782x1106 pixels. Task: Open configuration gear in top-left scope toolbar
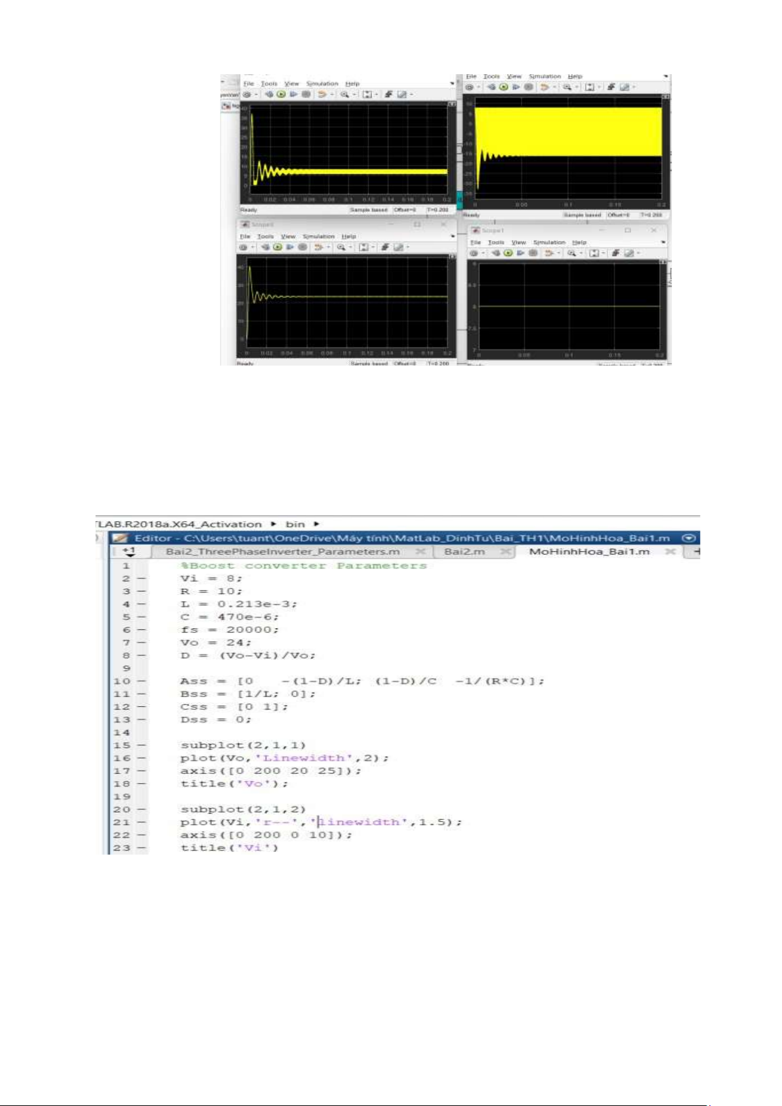[247, 95]
